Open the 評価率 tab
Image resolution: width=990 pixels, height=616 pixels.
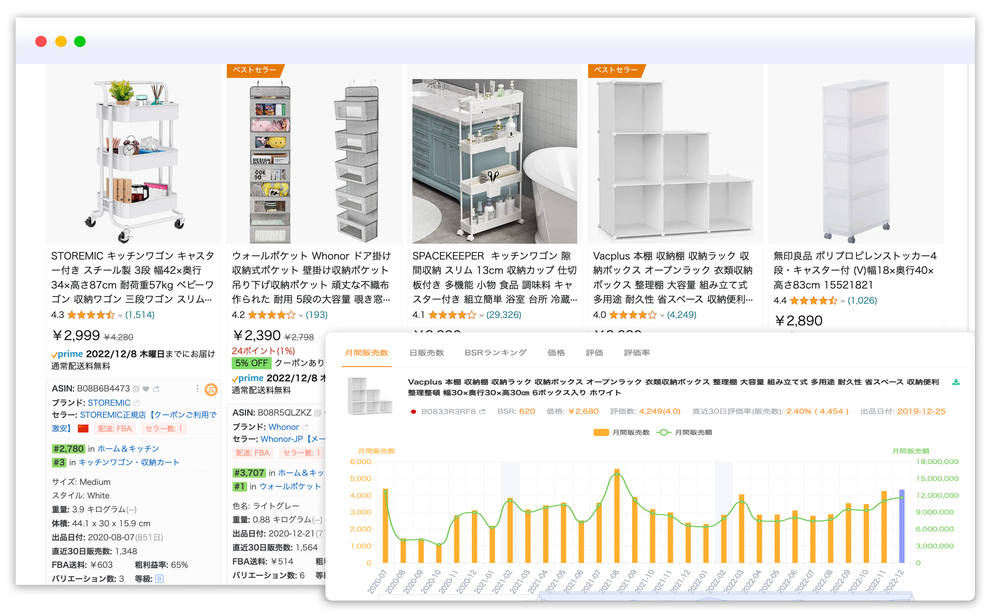[x=636, y=353]
